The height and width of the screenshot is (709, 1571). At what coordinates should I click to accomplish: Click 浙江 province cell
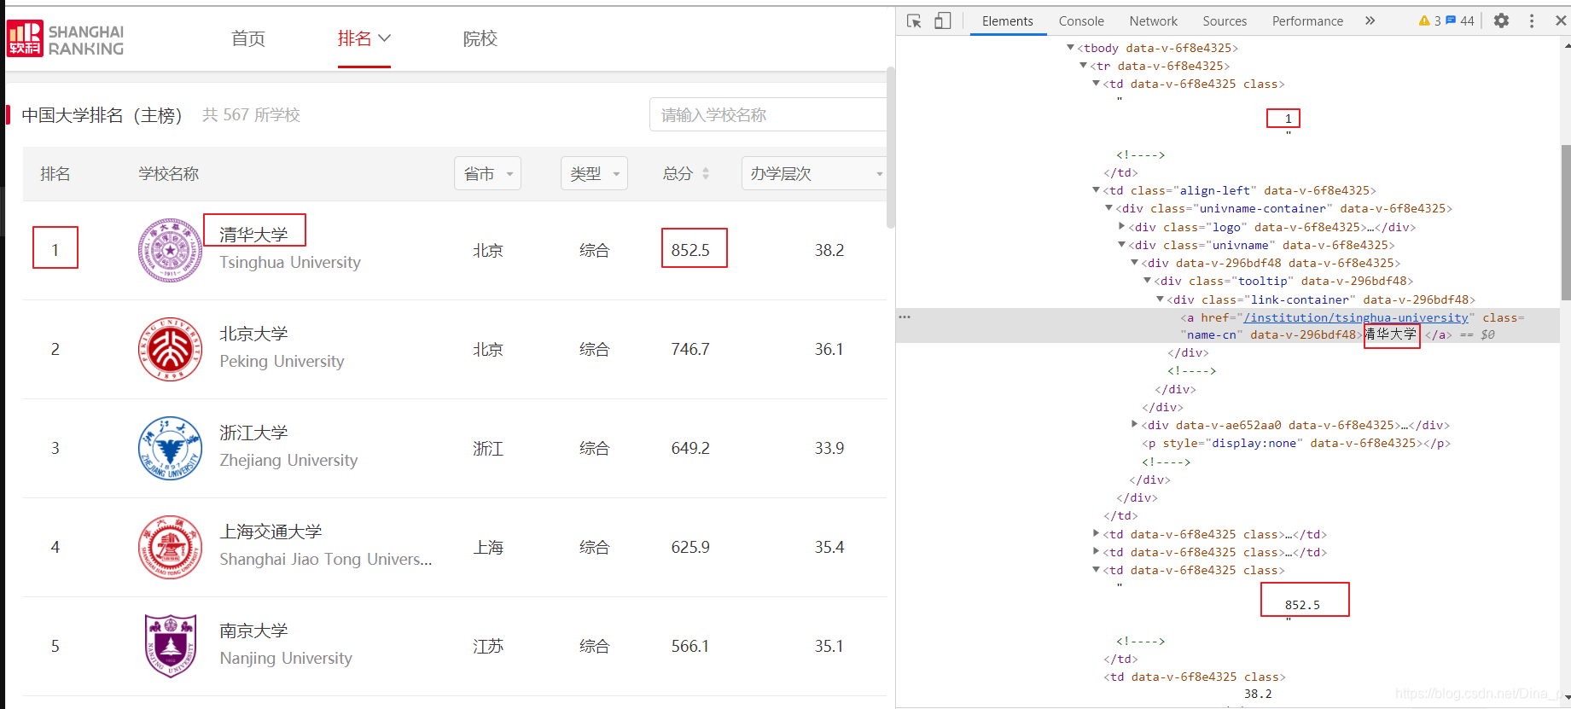[488, 448]
